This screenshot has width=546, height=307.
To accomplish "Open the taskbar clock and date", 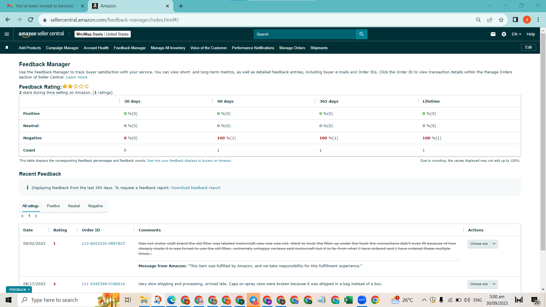I will pos(497,300).
